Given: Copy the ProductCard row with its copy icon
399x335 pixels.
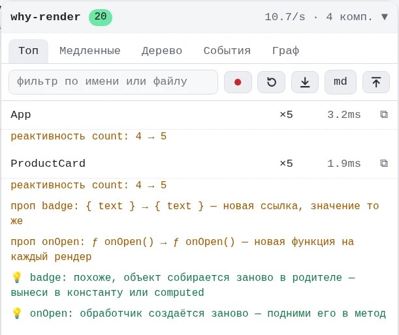Looking at the screenshot, I should click(384, 164).
